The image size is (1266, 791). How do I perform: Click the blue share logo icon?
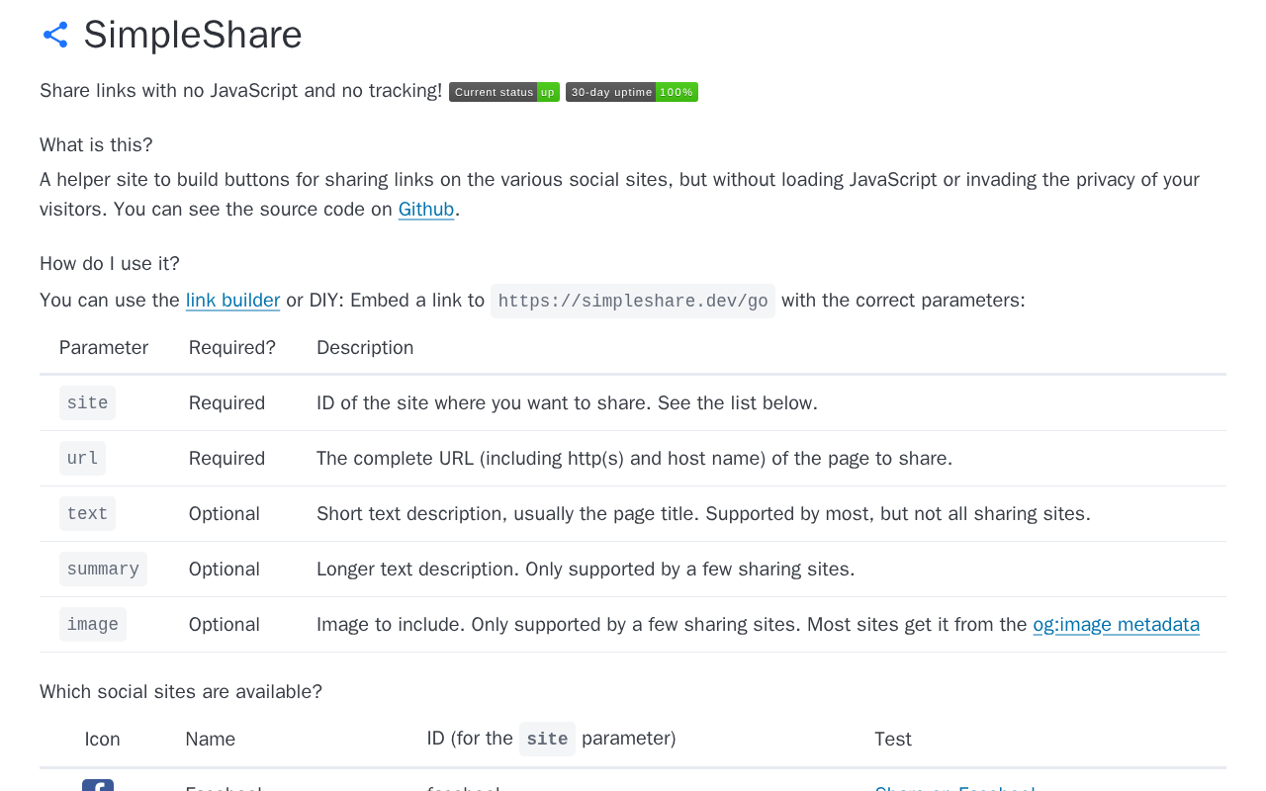point(55,36)
